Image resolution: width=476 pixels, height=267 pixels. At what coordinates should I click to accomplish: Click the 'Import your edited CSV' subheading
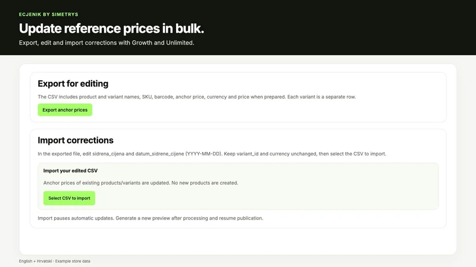click(x=70, y=171)
